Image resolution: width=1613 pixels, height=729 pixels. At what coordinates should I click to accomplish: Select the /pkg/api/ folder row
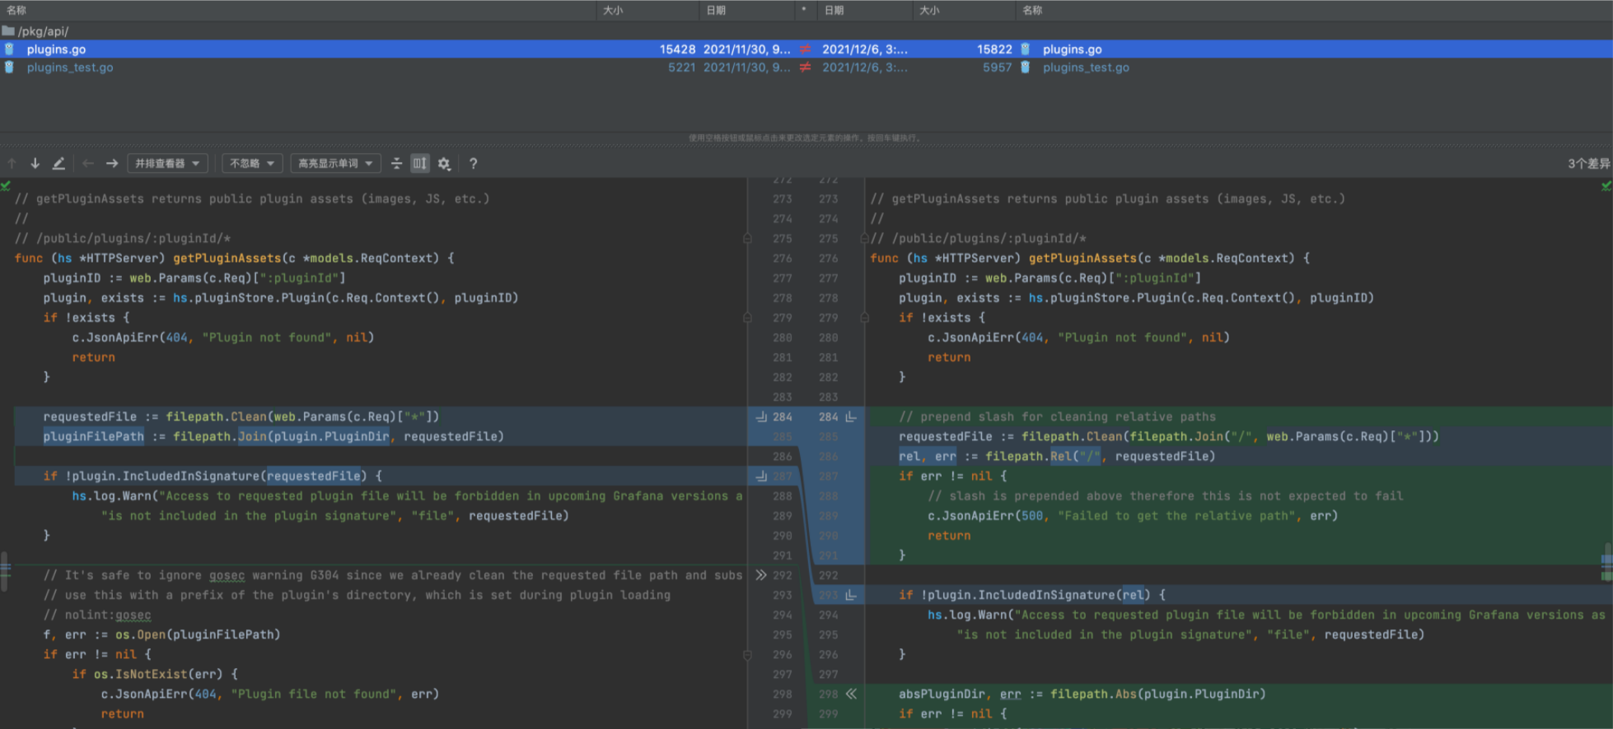click(x=43, y=31)
